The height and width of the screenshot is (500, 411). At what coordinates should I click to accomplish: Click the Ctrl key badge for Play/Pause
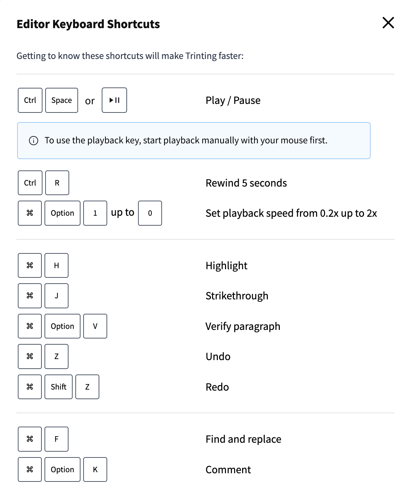coord(29,100)
